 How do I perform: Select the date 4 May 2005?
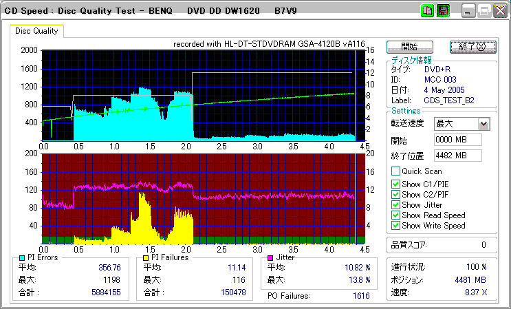pyautogui.click(x=444, y=90)
